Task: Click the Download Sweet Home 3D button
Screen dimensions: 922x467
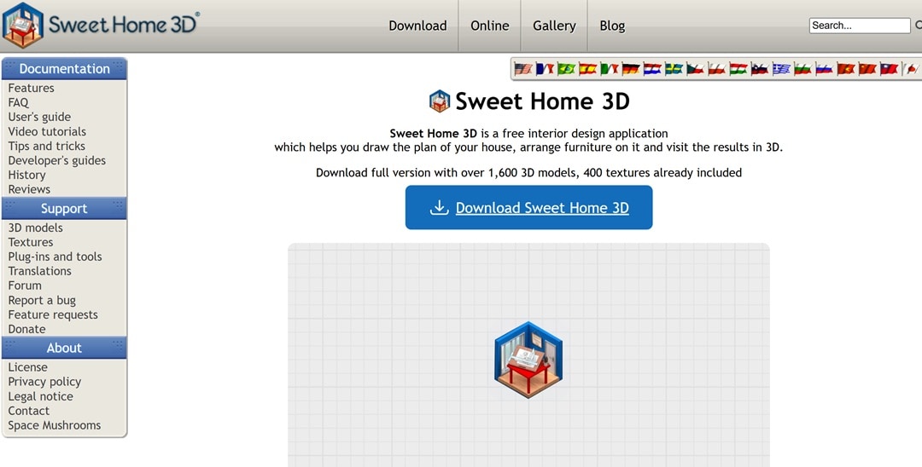Action: [528, 208]
